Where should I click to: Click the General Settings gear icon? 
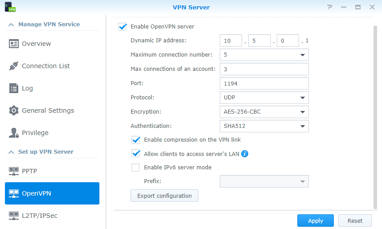pyautogui.click(x=14, y=110)
